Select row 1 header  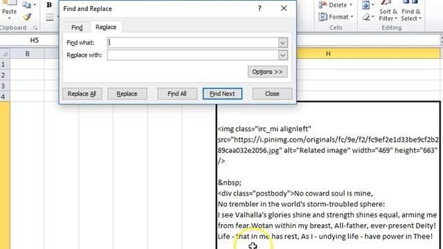coord(5,64)
